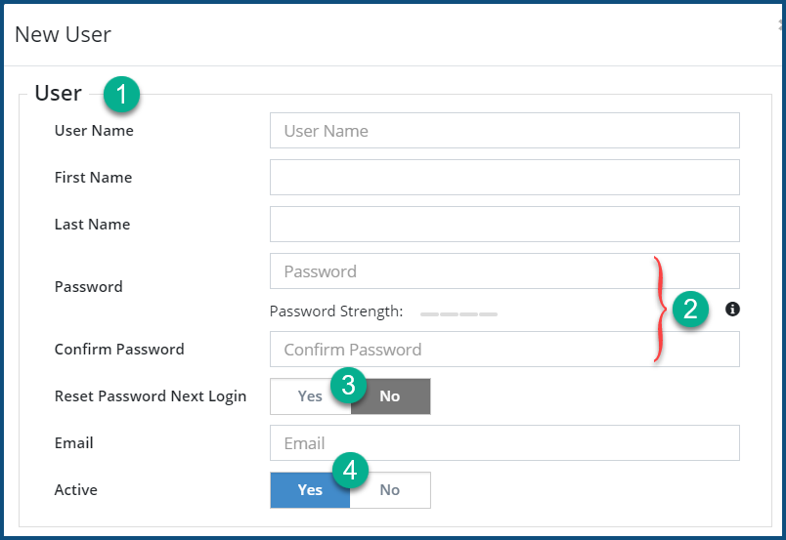
Task: Switch Active status to No
Action: pyautogui.click(x=390, y=490)
